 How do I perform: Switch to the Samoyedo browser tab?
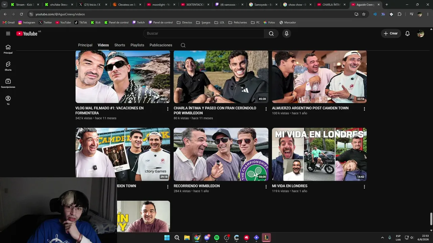(x=264, y=5)
